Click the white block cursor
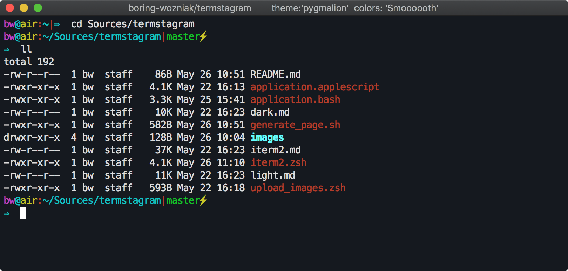The height and width of the screenshot is (271, 568). pos(23,213)
